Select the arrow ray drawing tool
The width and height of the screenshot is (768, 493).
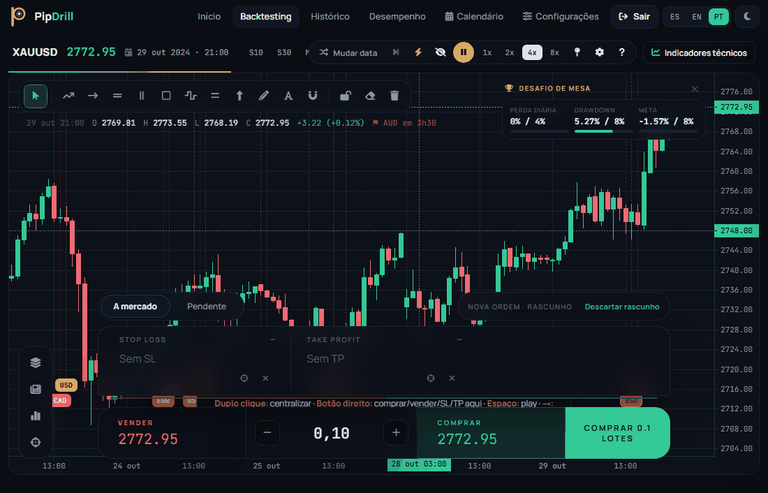(93, 96)
